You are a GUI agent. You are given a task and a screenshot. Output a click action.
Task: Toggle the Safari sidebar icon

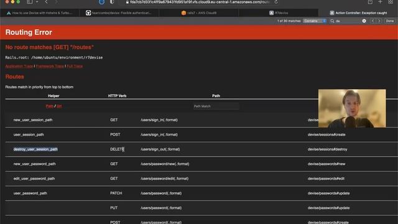click(x=30, y=2)
